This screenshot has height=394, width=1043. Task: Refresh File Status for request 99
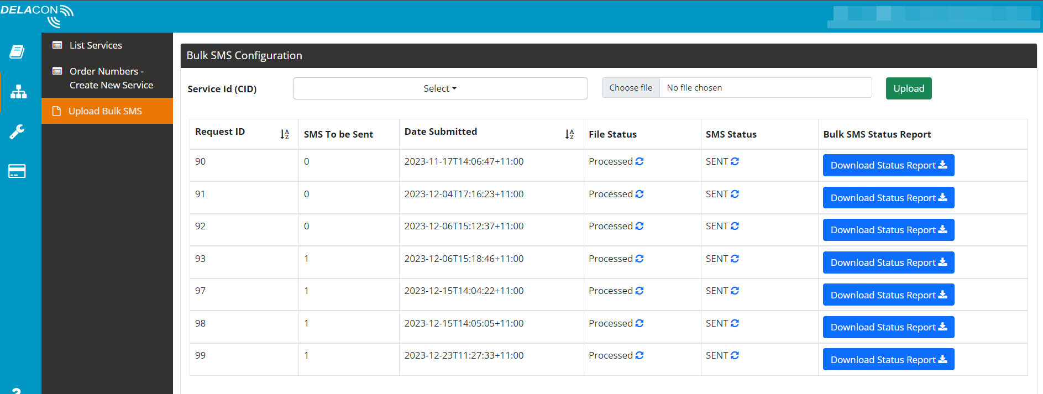point(640,355)
